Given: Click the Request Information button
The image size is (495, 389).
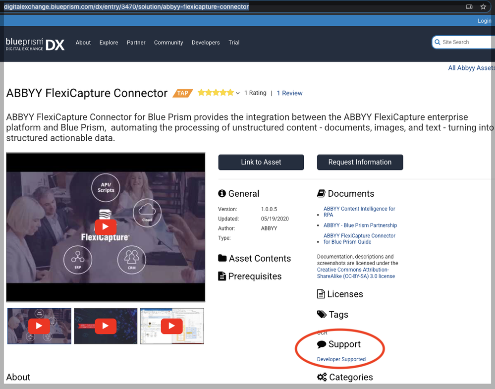Looking at the screenshot, I should [x=360, y=163].
